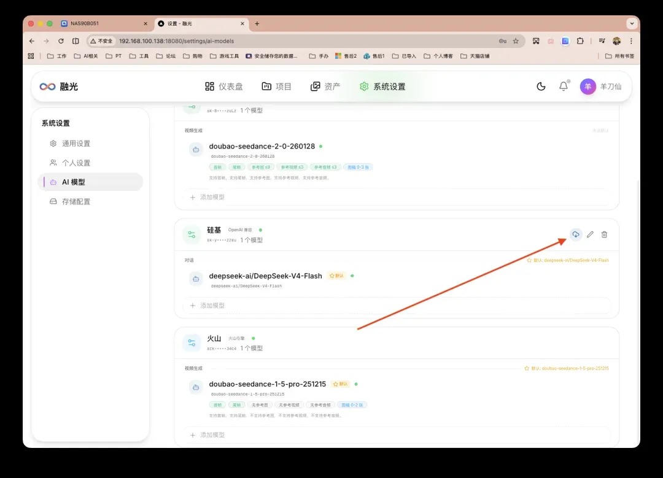
Task: Delete the 硅基 provider via trash icon
Action: coord(604,234)
